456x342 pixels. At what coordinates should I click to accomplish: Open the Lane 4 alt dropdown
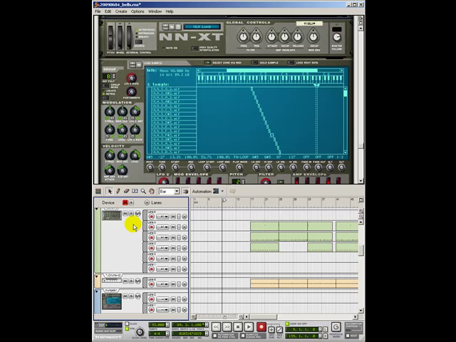pos(163,227)
